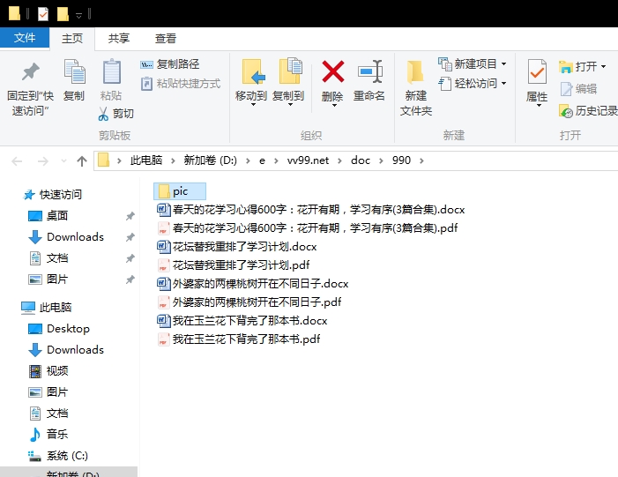Image resolution: width=618 pixels, height=477 pixels.
Task: Select 外婆家的两棵桃树开在不同日子.docx
Action: pos(253,284)
